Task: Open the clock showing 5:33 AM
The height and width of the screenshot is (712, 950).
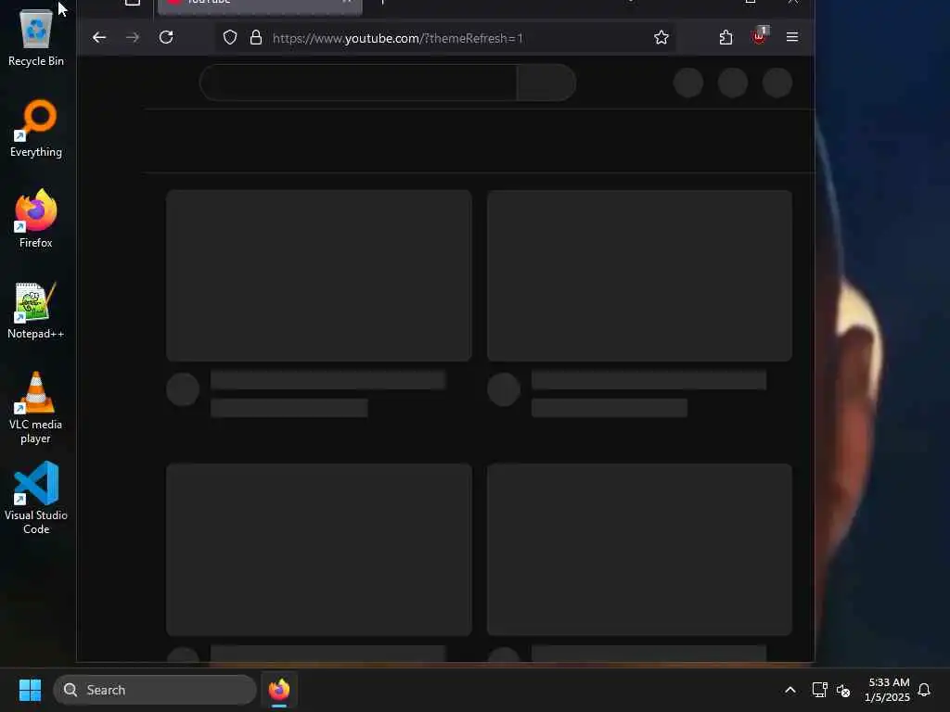Action: [888, 690]
